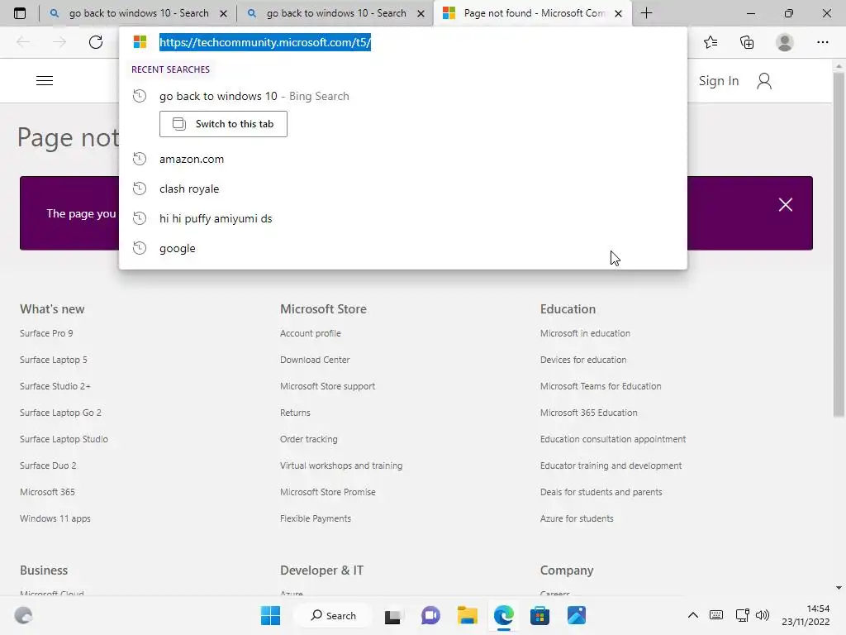
Task: Open Windows 11 apps link
Action: pyautogui.click(x=55, y=518)
